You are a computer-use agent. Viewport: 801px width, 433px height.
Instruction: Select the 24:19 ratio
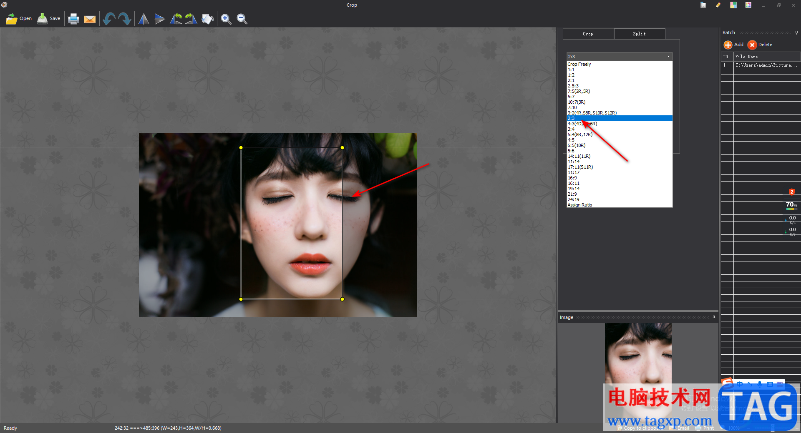pyautogui.click(x=620, y=199)
